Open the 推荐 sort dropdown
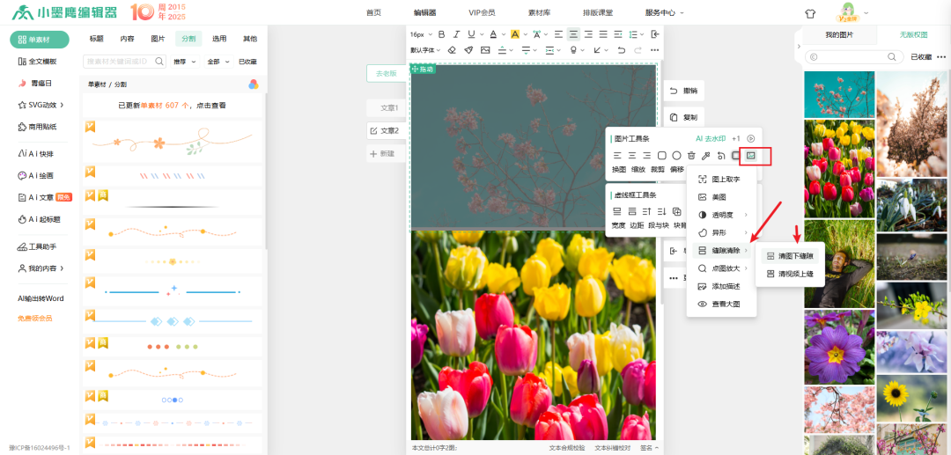The width and height of the screenshot is (951, 455). (x=185, y=62)
